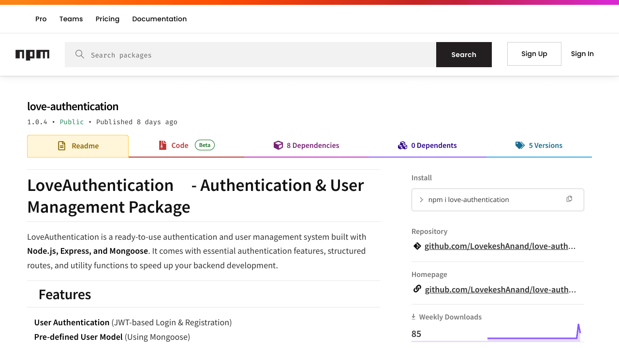Click the npm logo
This screenshot has height=348, width=619.
click(x=32, y=55)
